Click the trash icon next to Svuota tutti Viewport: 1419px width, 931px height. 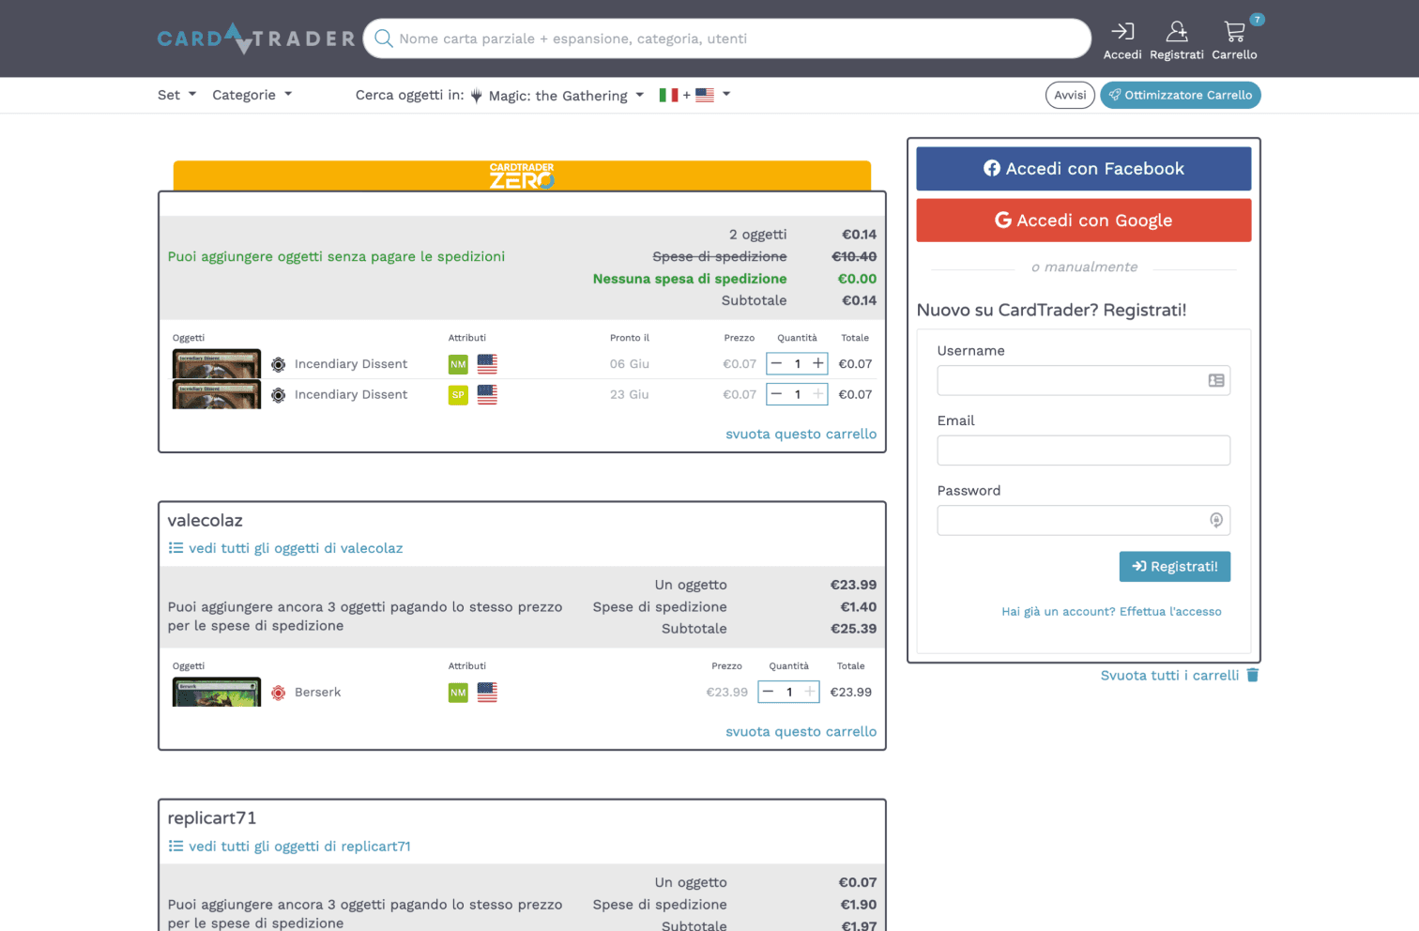pyautogui.click(x=1252, y=675)
